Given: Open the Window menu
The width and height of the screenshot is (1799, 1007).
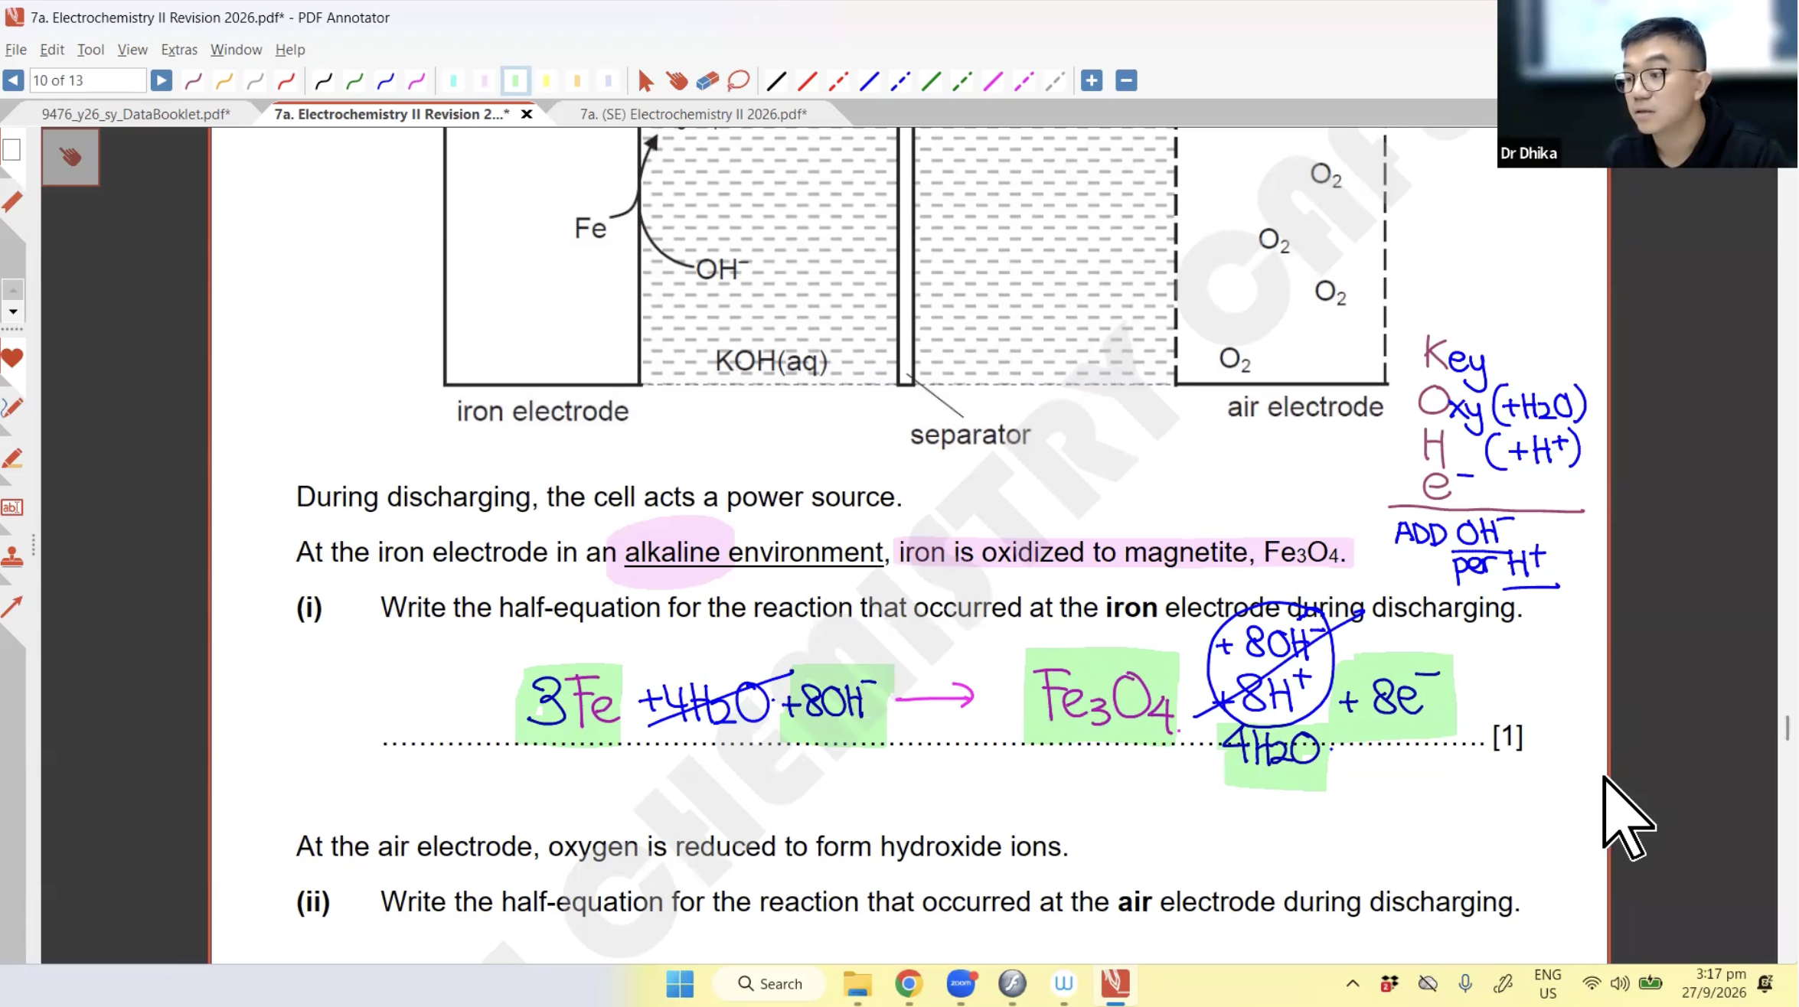Looking at the screenshot, I should click(236, 49).
